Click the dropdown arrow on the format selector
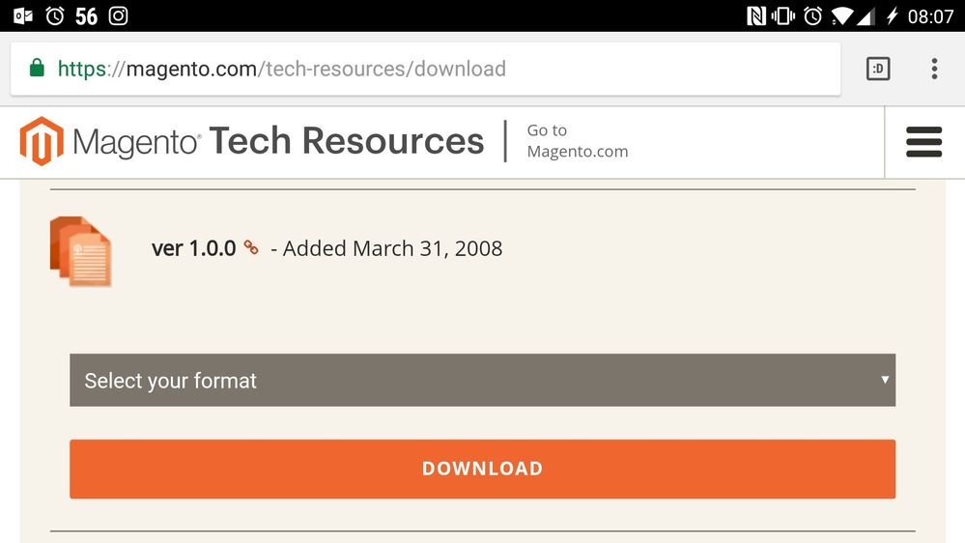The image size is (965, 543). coord(885,380)
